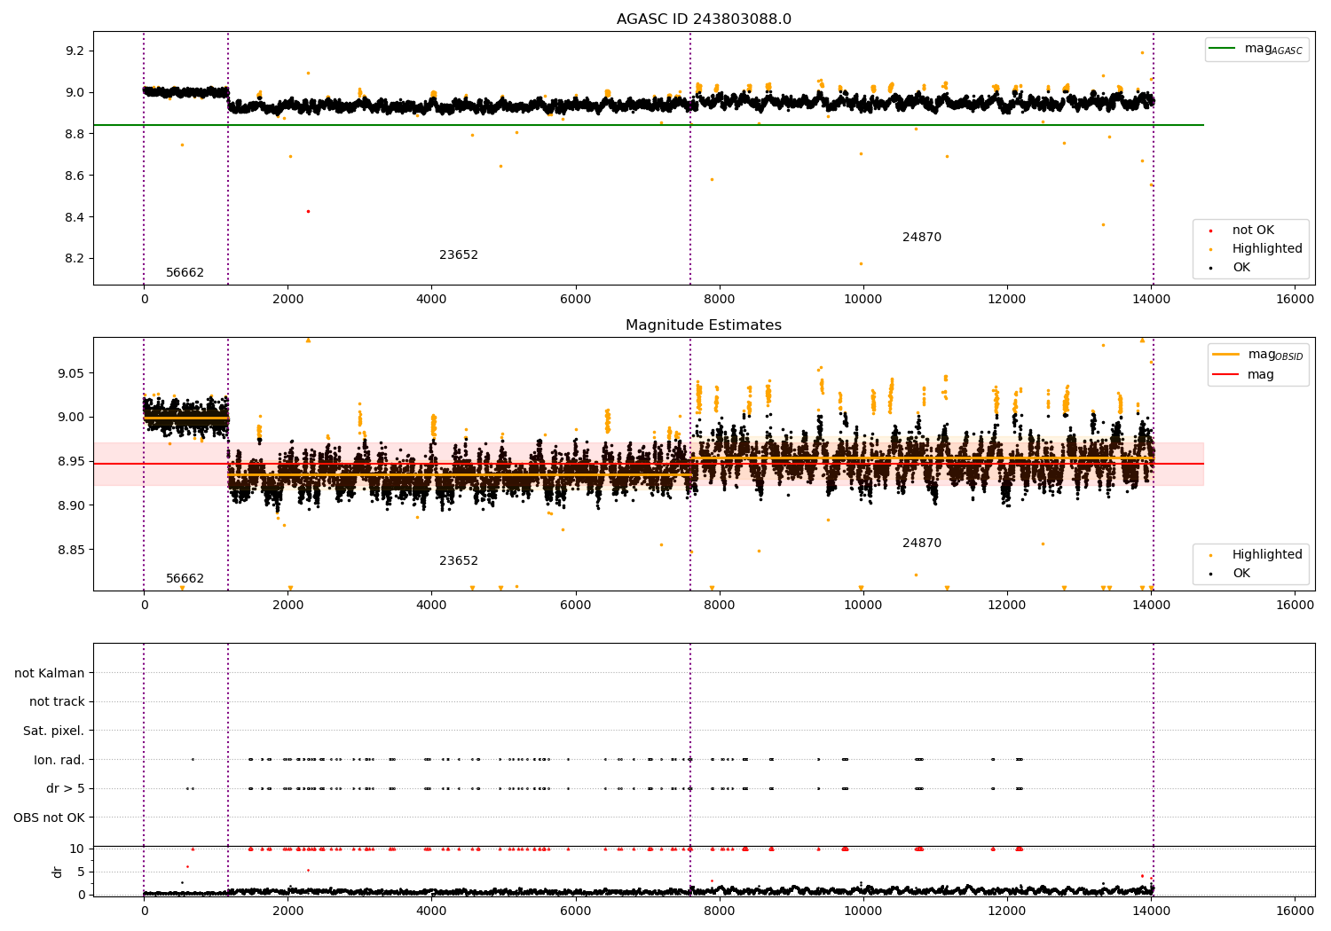This screenshot has height=931, width=1331.
Task: Click the 'dr > 5' row label
Action: pyautogui.click(x=66, y=789)
